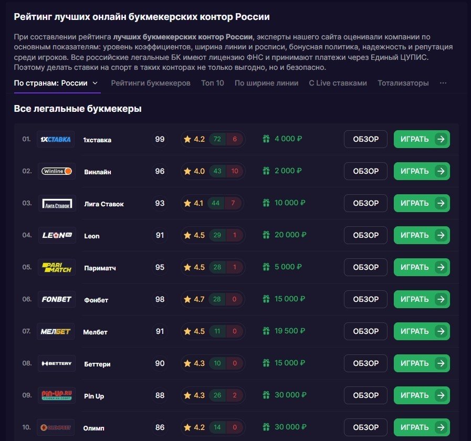Click the star icon in the Винлайн row
This screenshot has height=441, width=471.
(187, 171)
